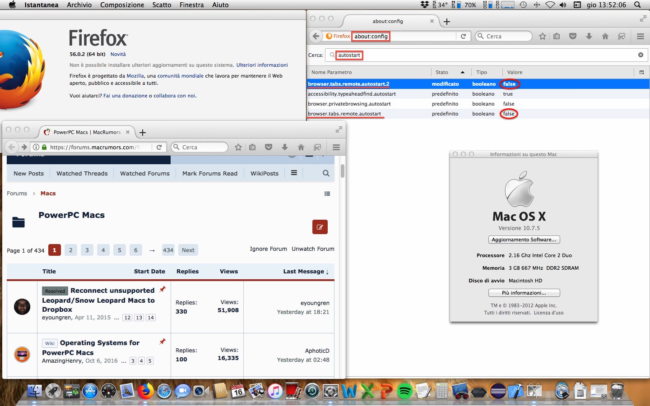Open Firefox hamburger menu in about:config window
The image size is (650, 406).
[x=640, y=36]
